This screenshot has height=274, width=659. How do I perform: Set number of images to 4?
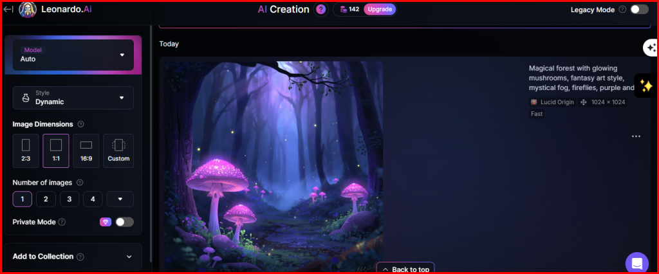pos(93,199)
